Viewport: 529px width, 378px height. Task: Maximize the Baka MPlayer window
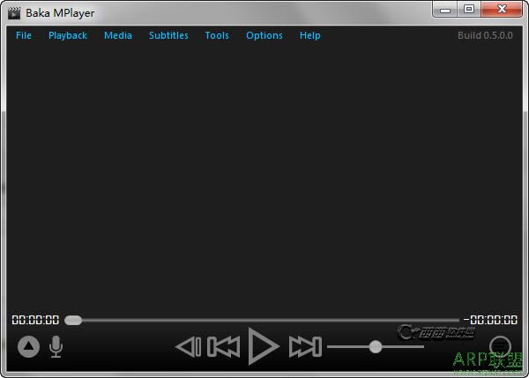click(x=469, y=10)
